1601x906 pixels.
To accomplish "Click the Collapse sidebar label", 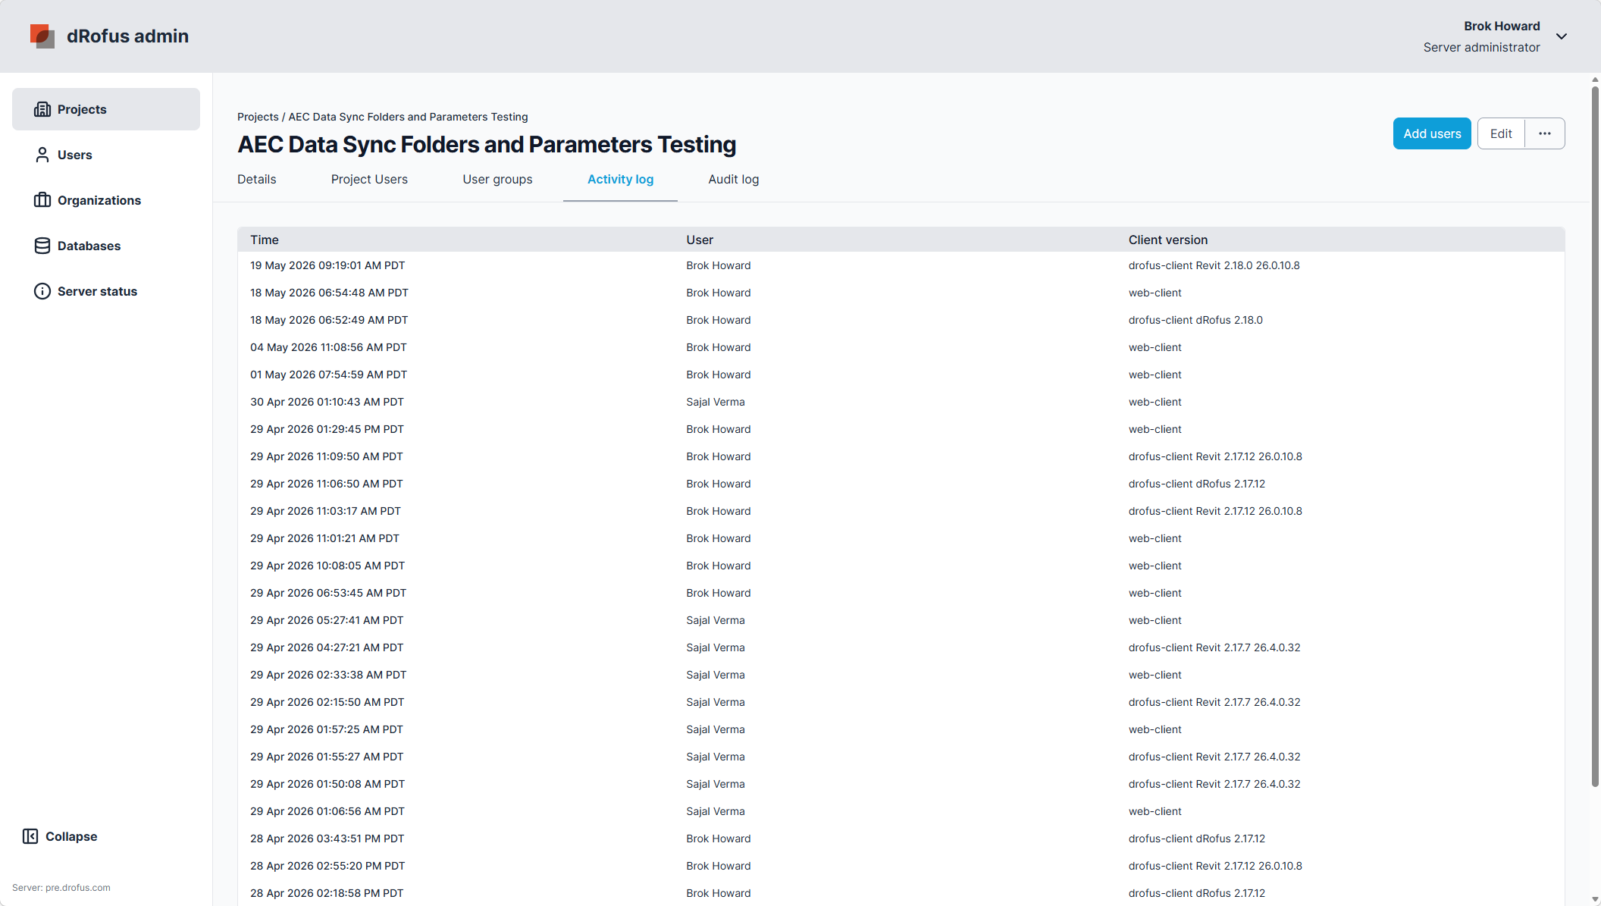I will 71,836.
